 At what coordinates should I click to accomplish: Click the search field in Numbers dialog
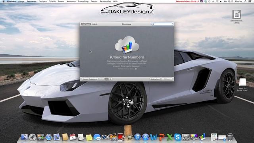coord(162,24)
